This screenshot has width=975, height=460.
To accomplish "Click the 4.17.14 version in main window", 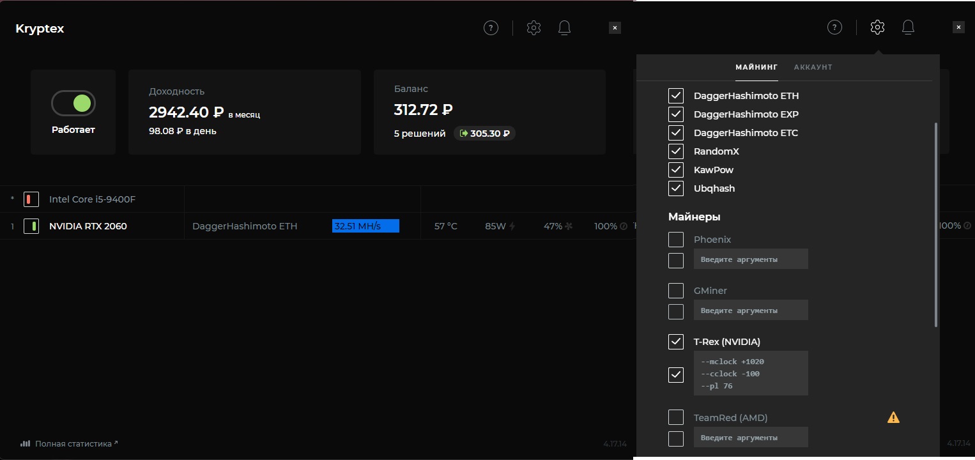I will pyautogui.click(x=615, y=443).
